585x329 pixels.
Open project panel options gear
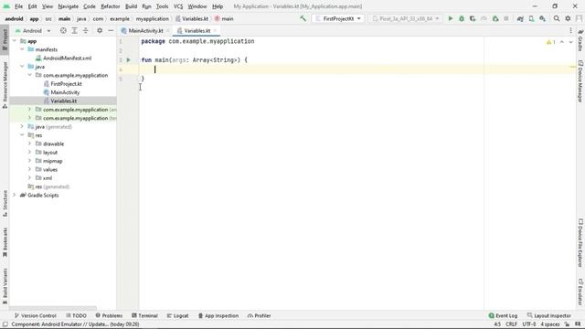tap(100, 30)
